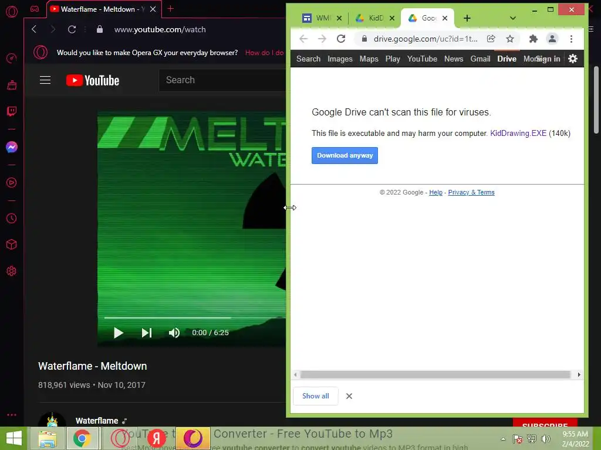
Task: Select Search in Google bar
Action: [308, 59]
